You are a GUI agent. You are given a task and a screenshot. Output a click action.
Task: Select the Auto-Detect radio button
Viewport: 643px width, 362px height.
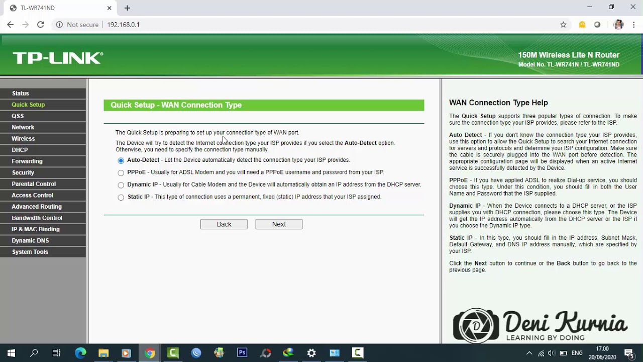tap(121, 160)
